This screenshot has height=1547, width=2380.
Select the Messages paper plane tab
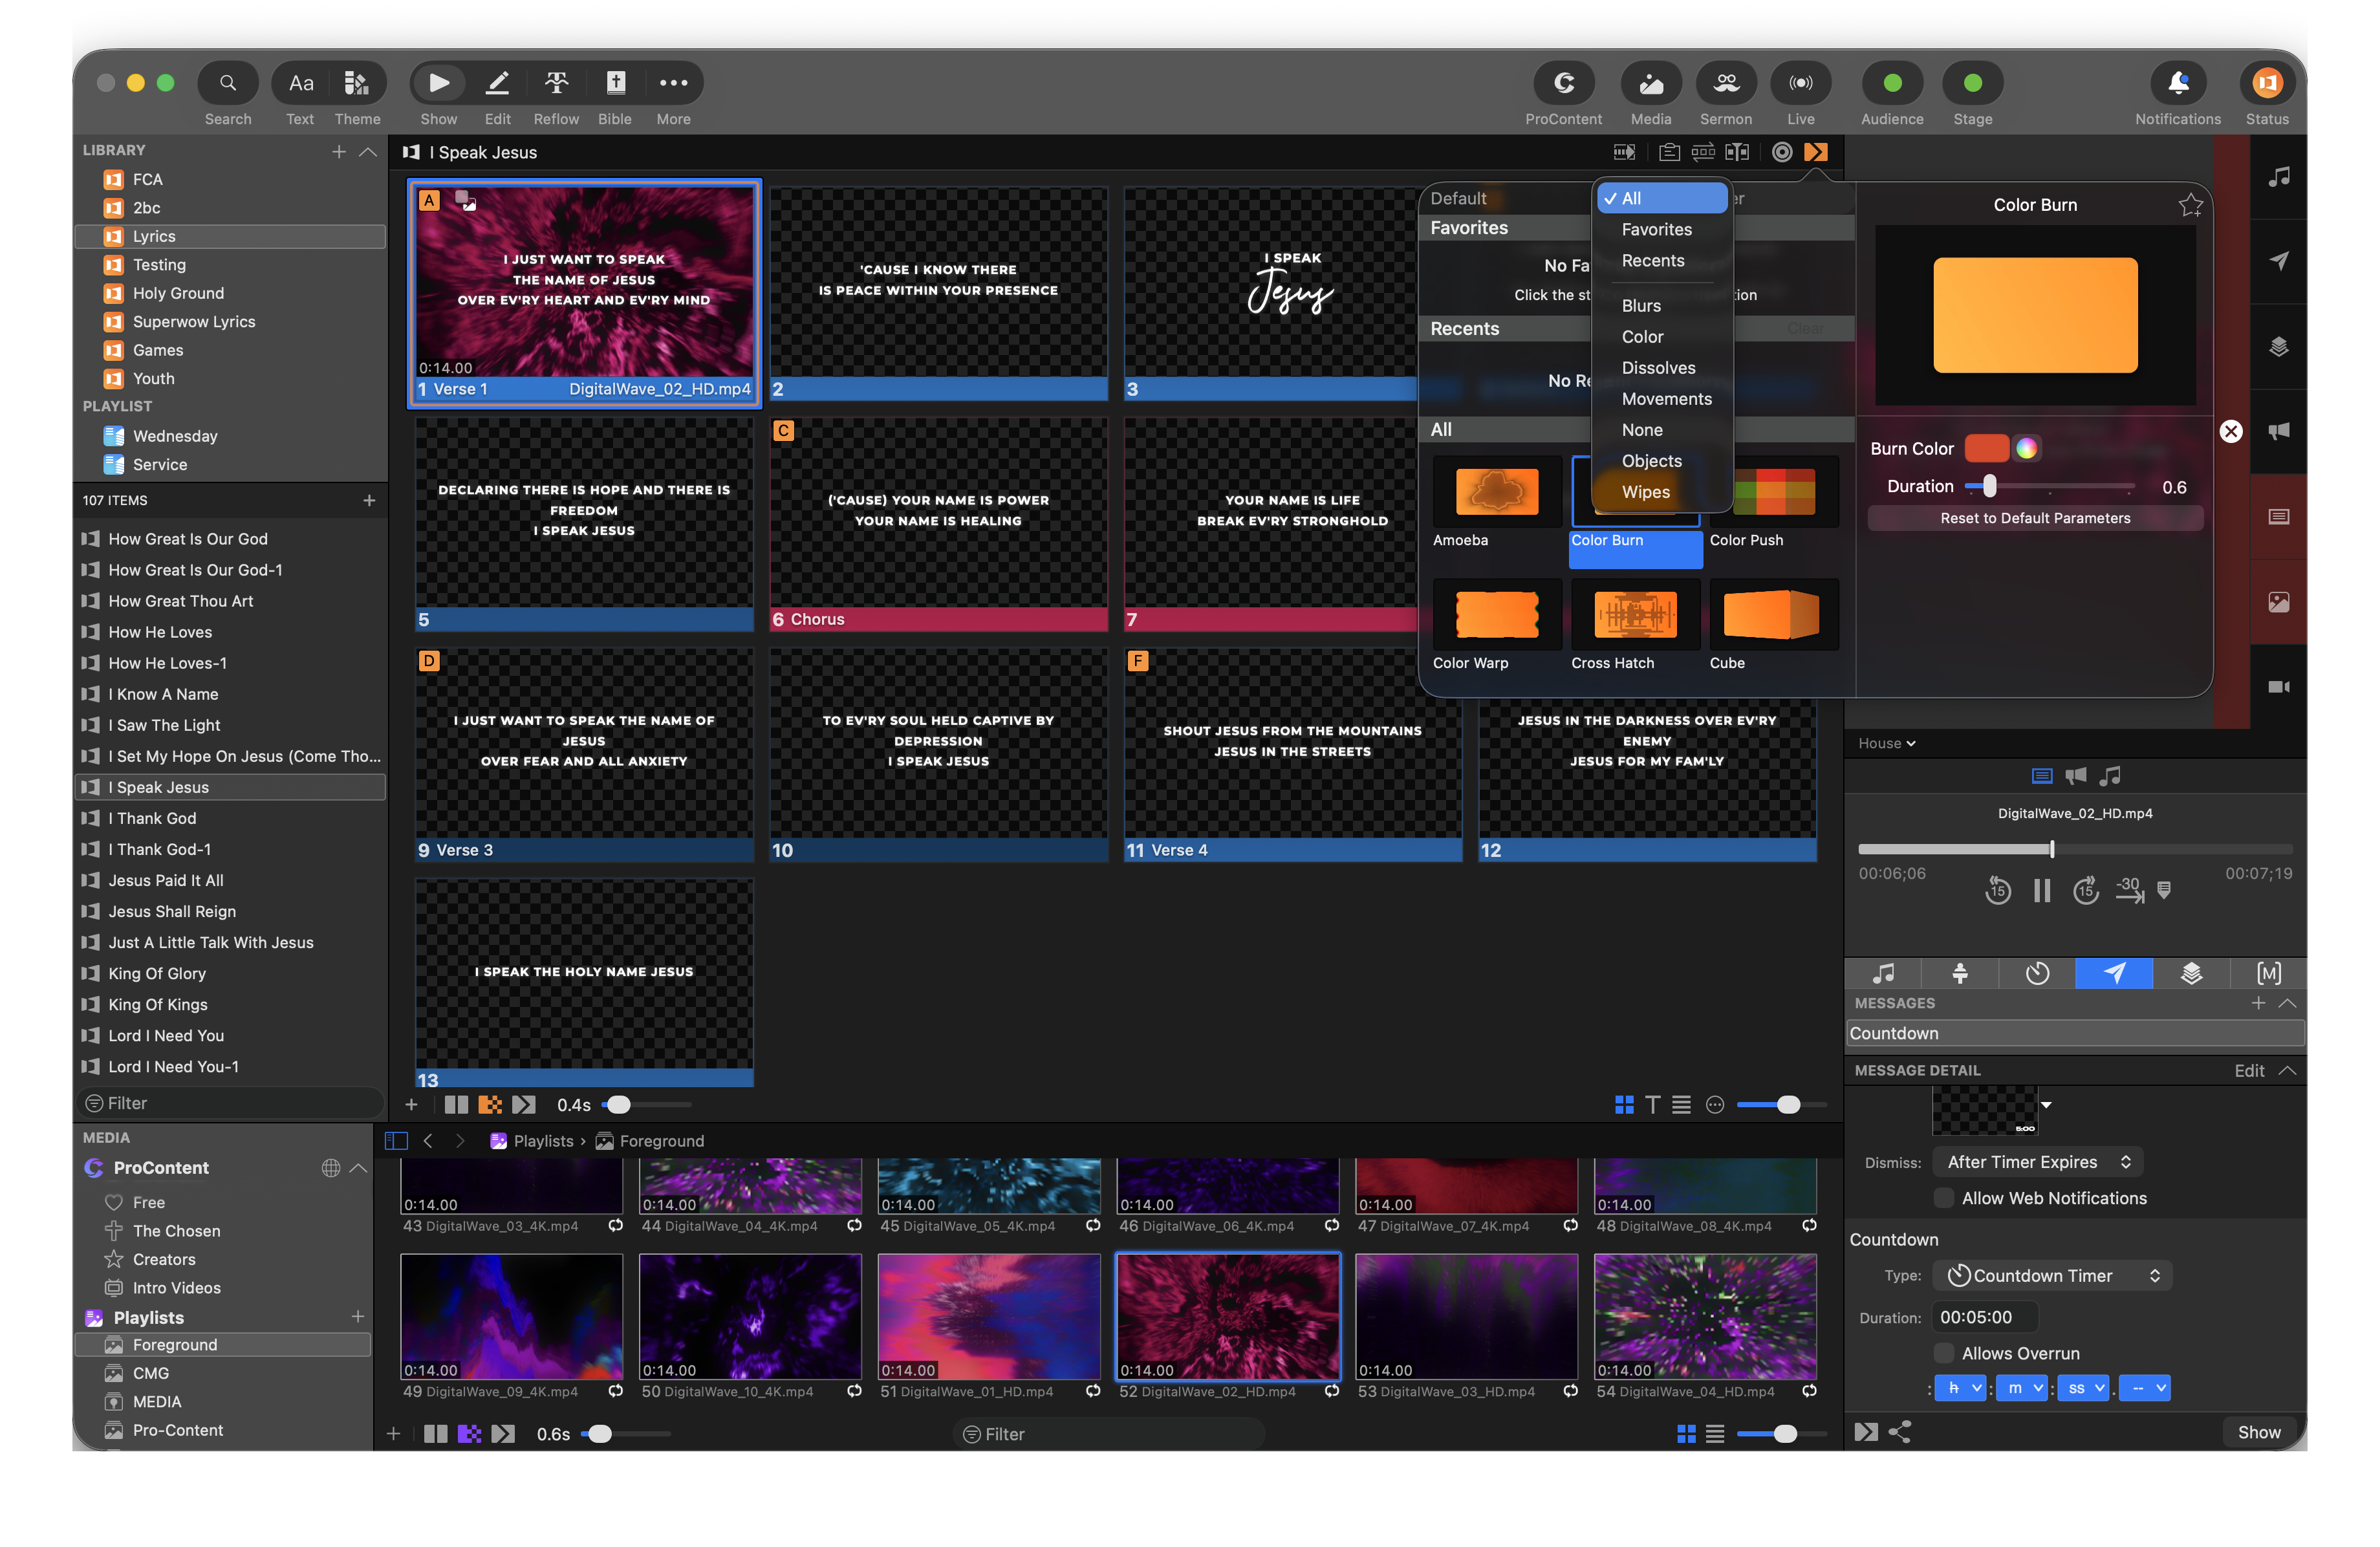click(2114, 973)
